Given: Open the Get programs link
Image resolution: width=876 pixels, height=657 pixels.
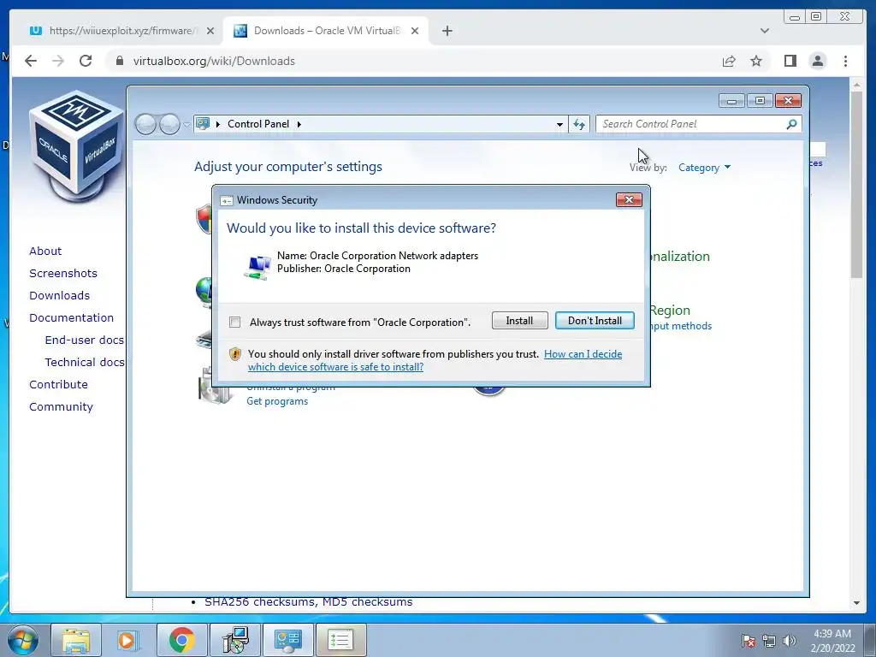Looking at the screenshot, I should click(x=277, y=401).
